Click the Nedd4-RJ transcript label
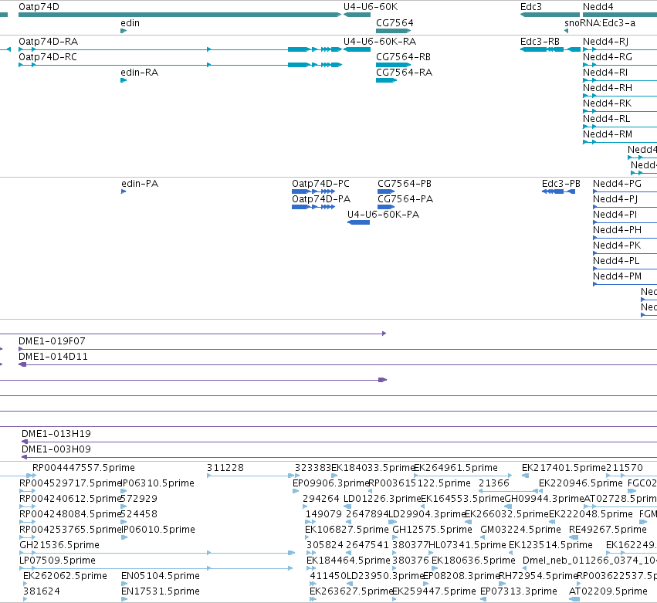The width and height of the screenshot is (657, 603). pos(605,42)
